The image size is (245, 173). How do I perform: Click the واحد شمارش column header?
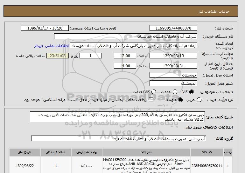(x=87, y=152)
